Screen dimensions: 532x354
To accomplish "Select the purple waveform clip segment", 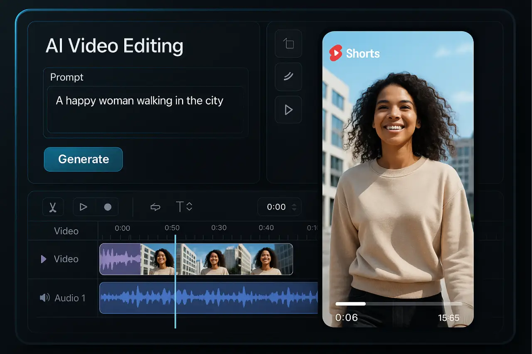I will pyautogui.click(x=120, y=259).
